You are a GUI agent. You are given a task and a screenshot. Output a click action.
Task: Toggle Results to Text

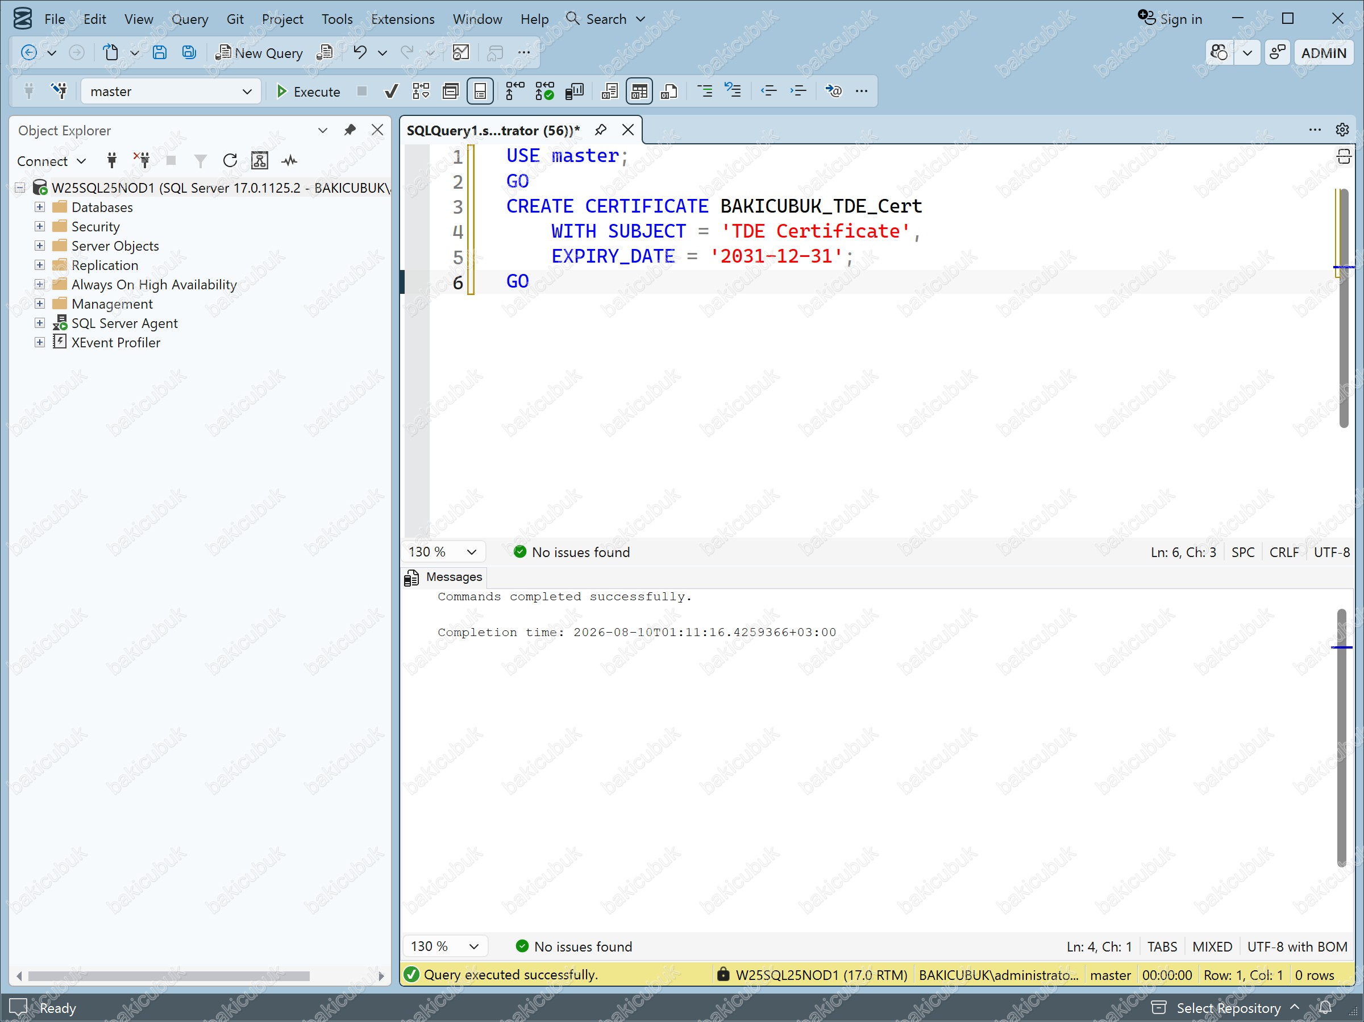609,92
